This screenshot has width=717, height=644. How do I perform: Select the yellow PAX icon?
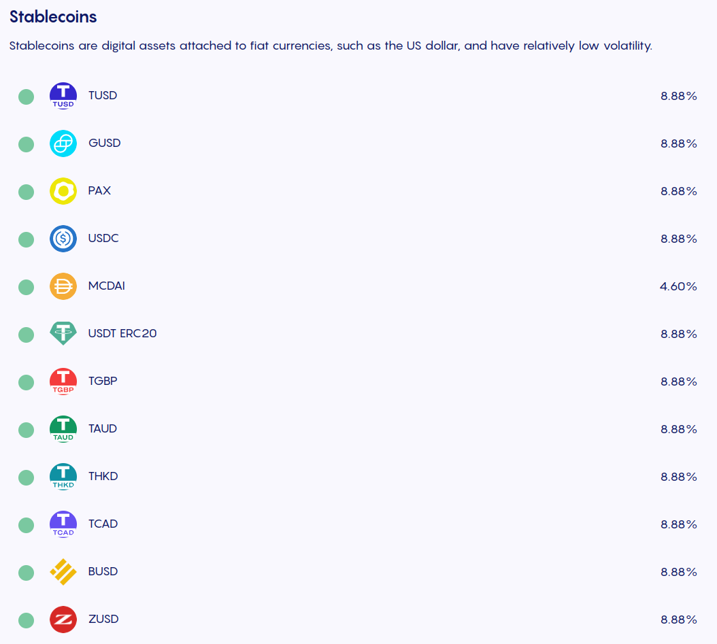[x=63, y=191]
